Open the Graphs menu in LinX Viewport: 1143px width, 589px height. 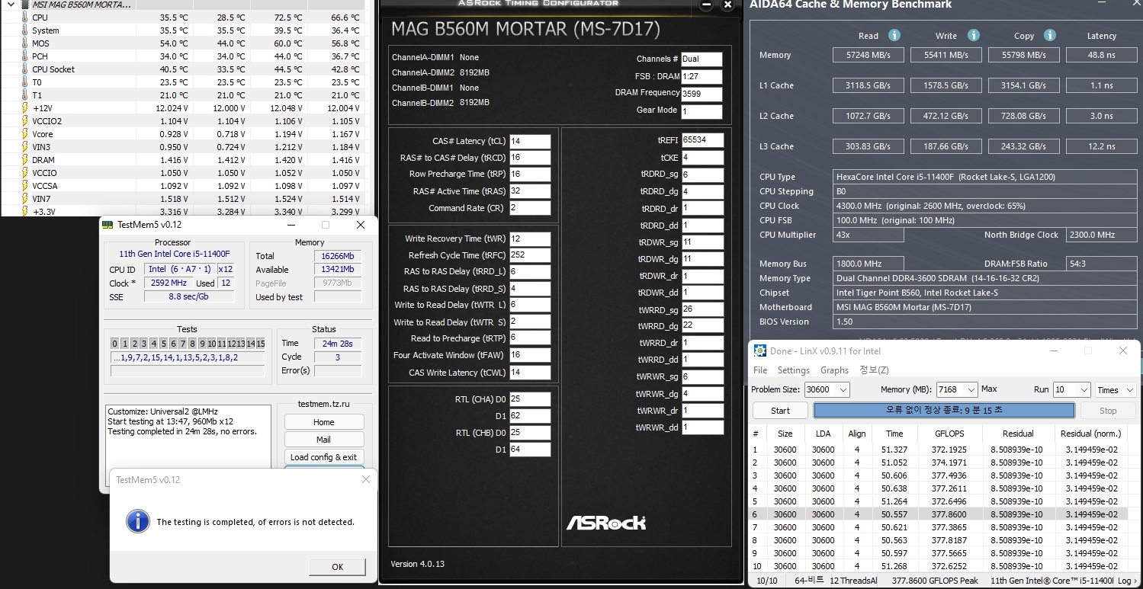tap(834, 370)
